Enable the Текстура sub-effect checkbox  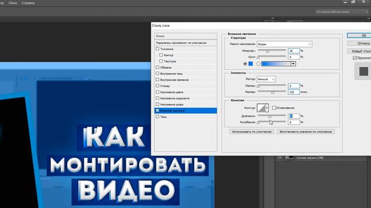[x=161, y=61]
